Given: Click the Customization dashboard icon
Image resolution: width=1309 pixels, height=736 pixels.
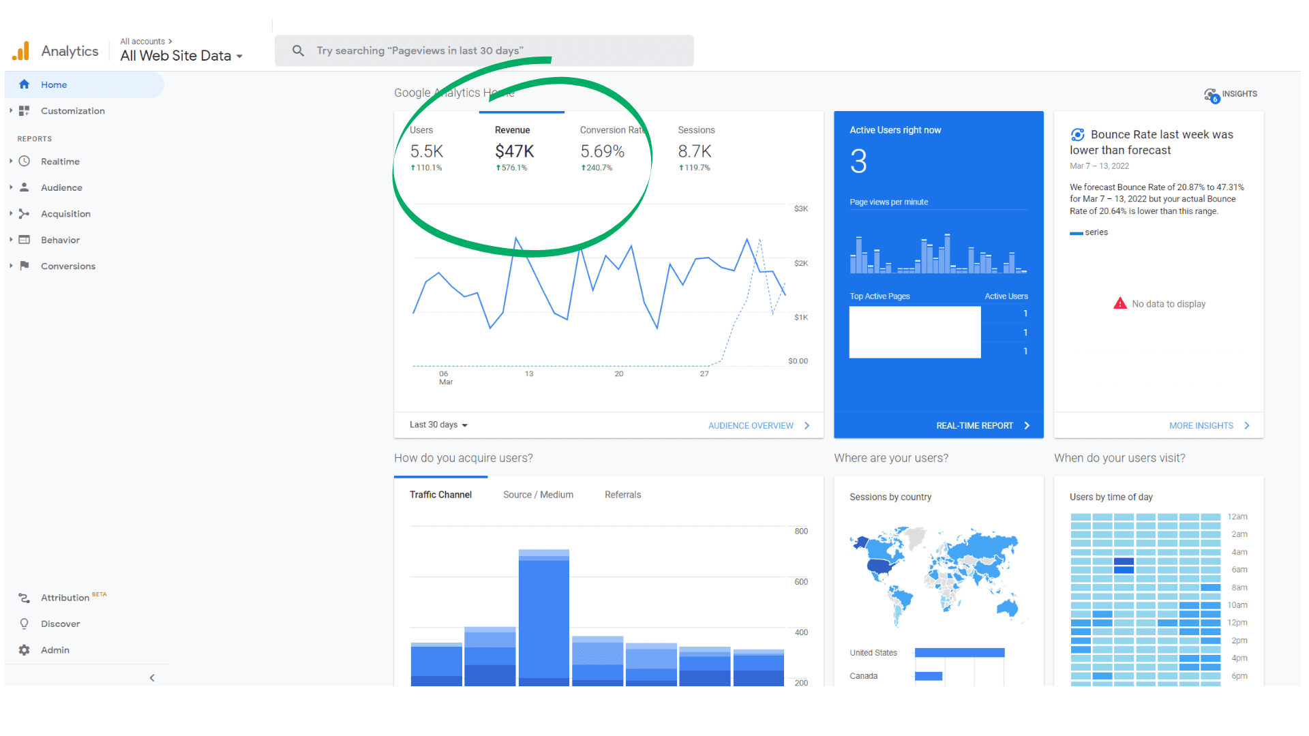Looking at the screenshot, I should point(25,110).
